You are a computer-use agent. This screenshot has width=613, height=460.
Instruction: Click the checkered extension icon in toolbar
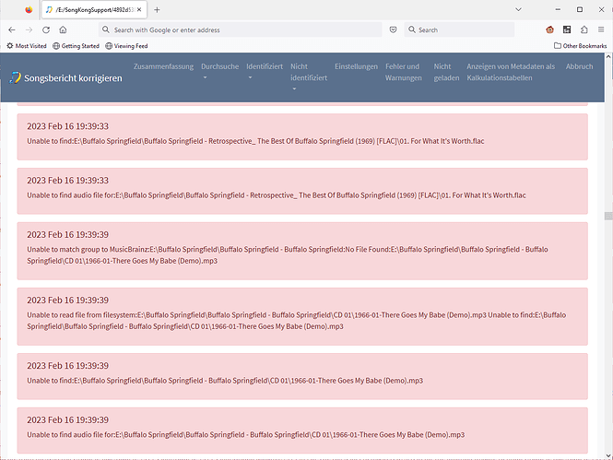click(567, 29)
